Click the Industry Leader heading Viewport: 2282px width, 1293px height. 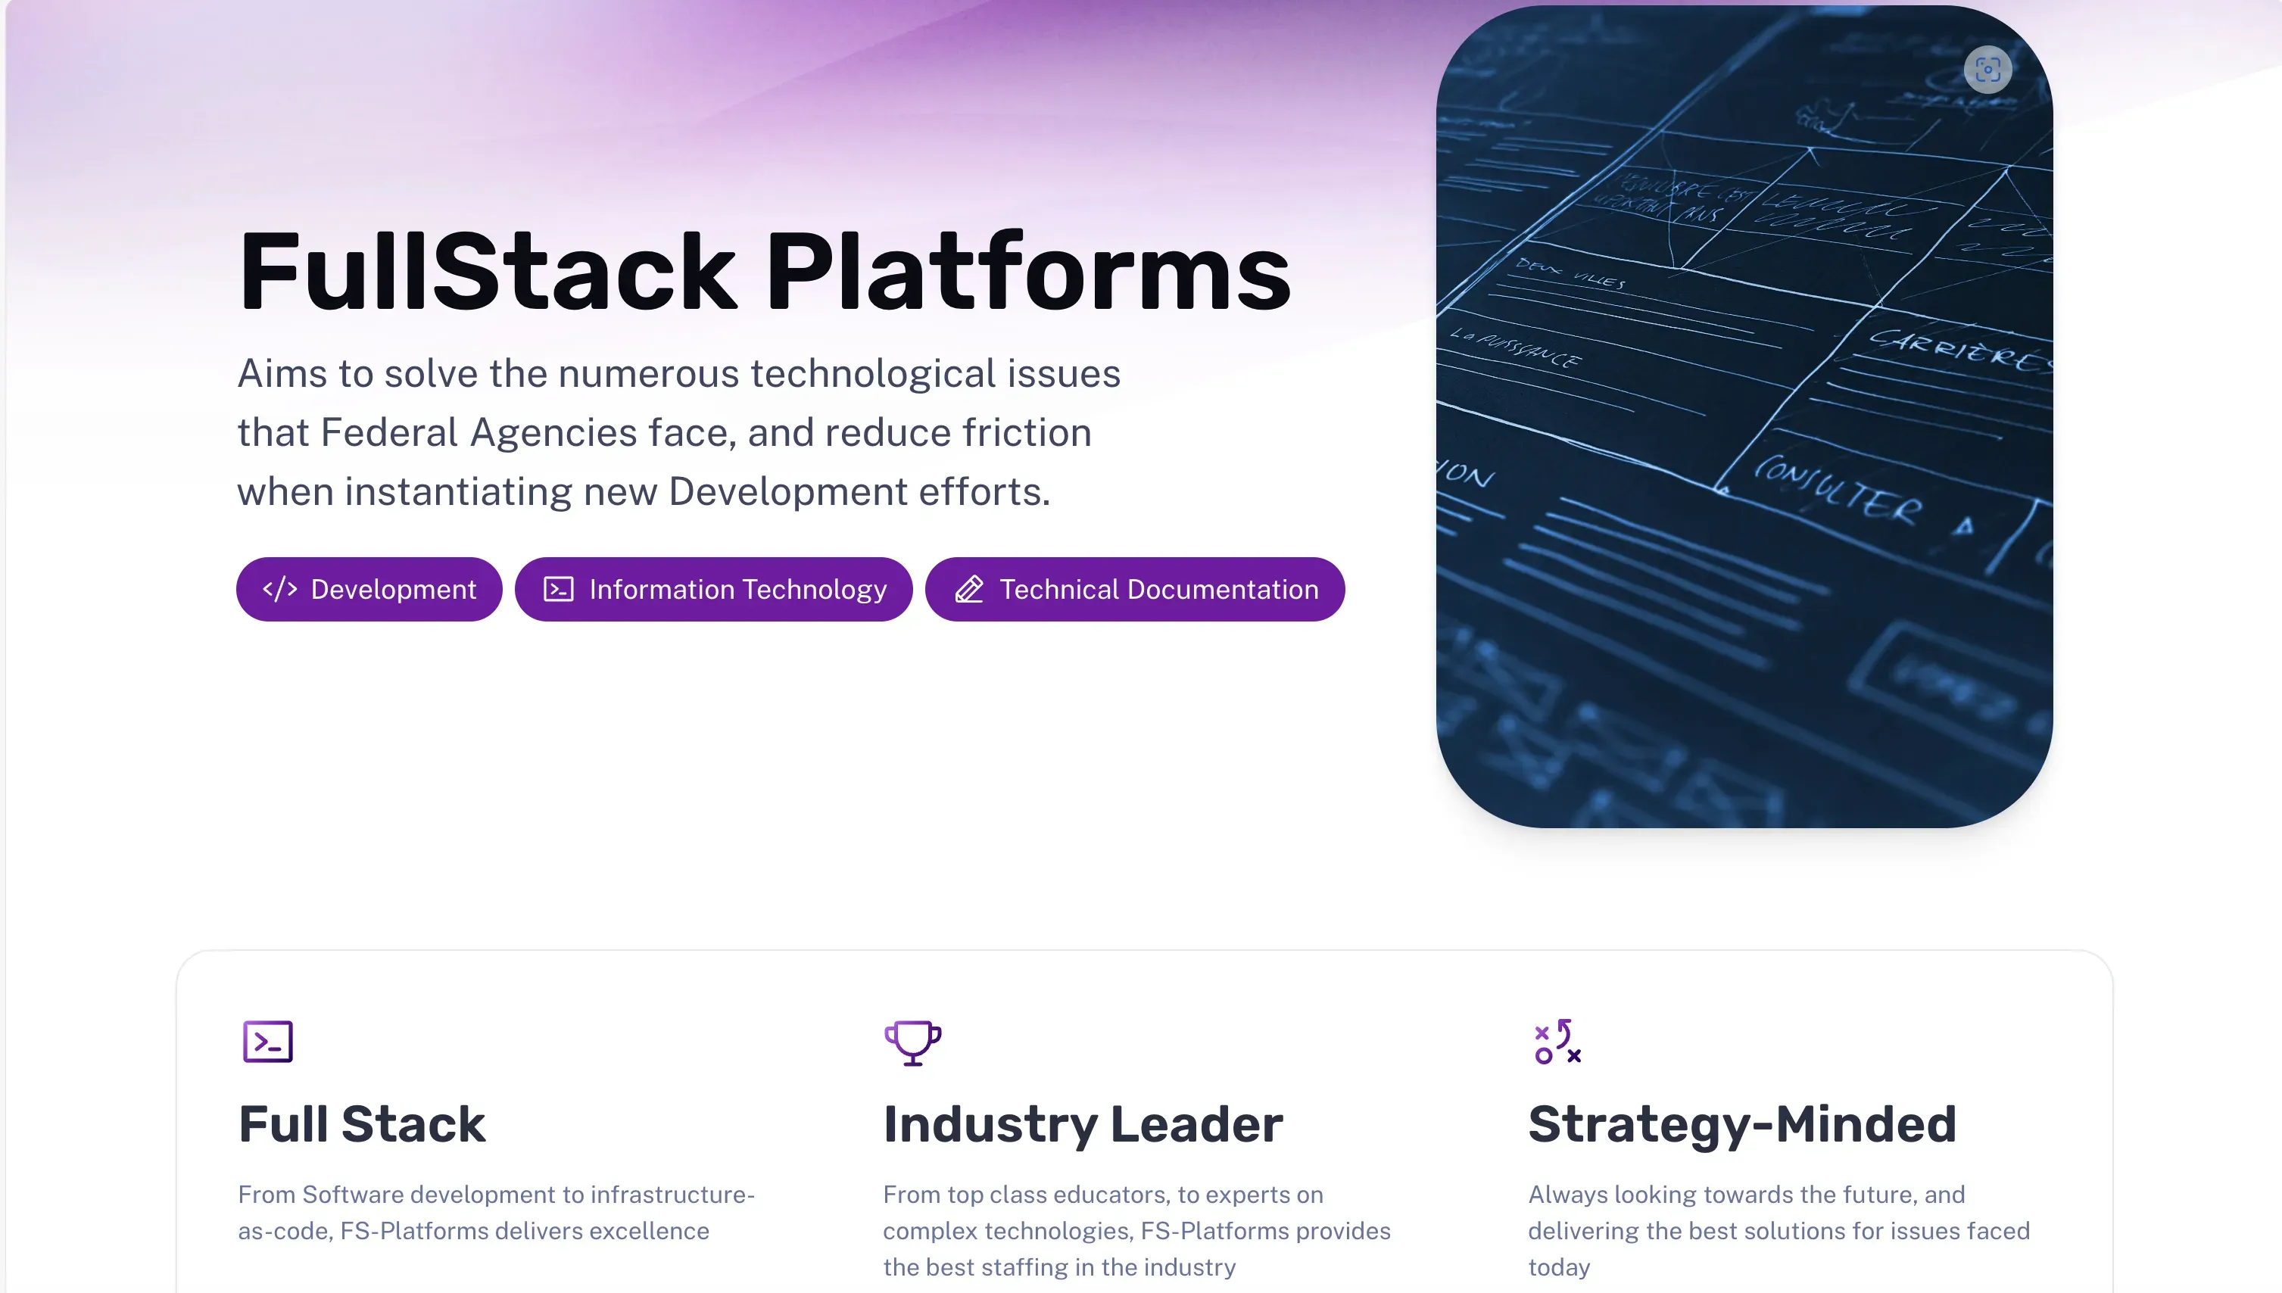(x=1083, y=1123)
